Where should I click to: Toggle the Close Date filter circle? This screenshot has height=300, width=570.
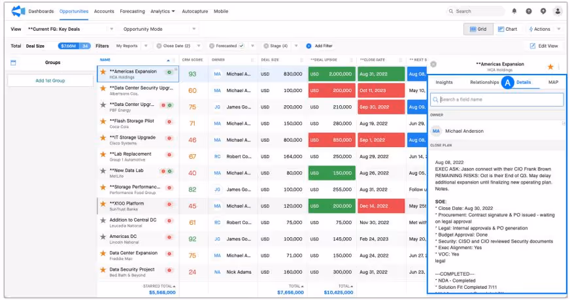click(159, 46)
